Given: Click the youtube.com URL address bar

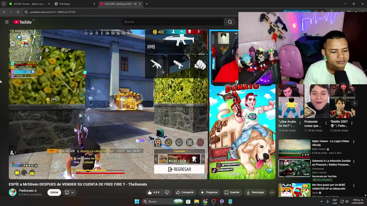Looking at the screenshot, I should pyautogui.click(x=53, y=12).
